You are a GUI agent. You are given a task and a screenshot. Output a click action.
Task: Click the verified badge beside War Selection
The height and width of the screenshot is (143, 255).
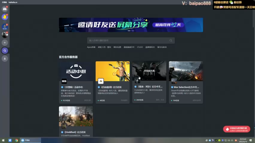point(172,87)
